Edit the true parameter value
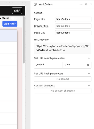94x129 pixels. click(x=74, y=65)
